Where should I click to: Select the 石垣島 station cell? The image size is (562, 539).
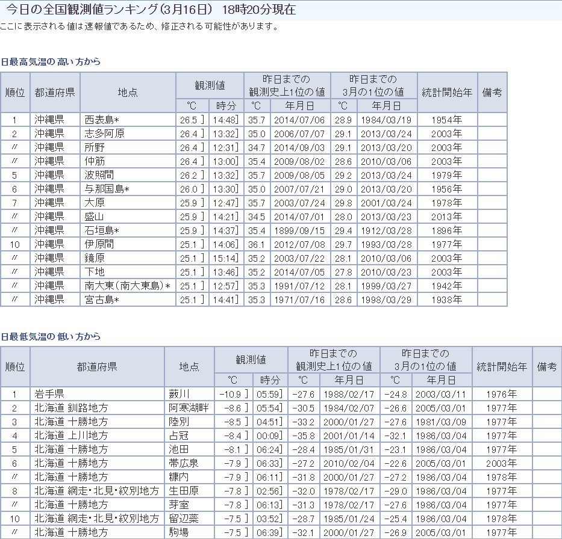[x=102, y=230]
